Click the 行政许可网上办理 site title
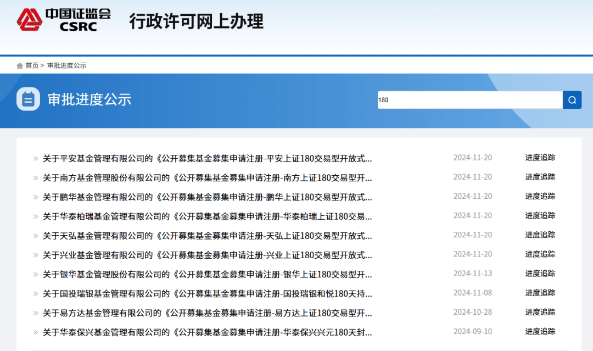This screenshot has width=593, height=351. (196, 21)
